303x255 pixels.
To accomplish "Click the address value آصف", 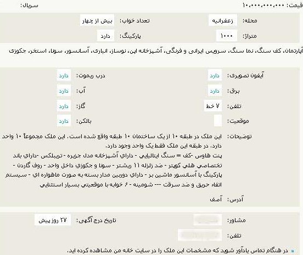I will [216, 199].
